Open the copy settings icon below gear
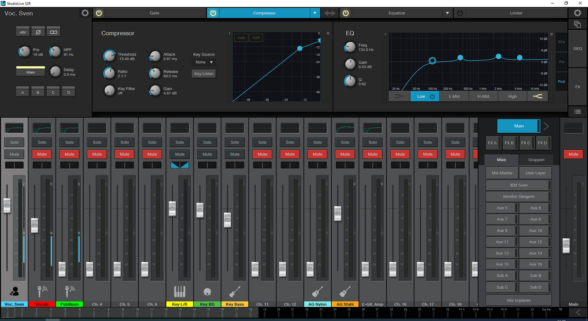588x321 pixels. pos(578,24)
